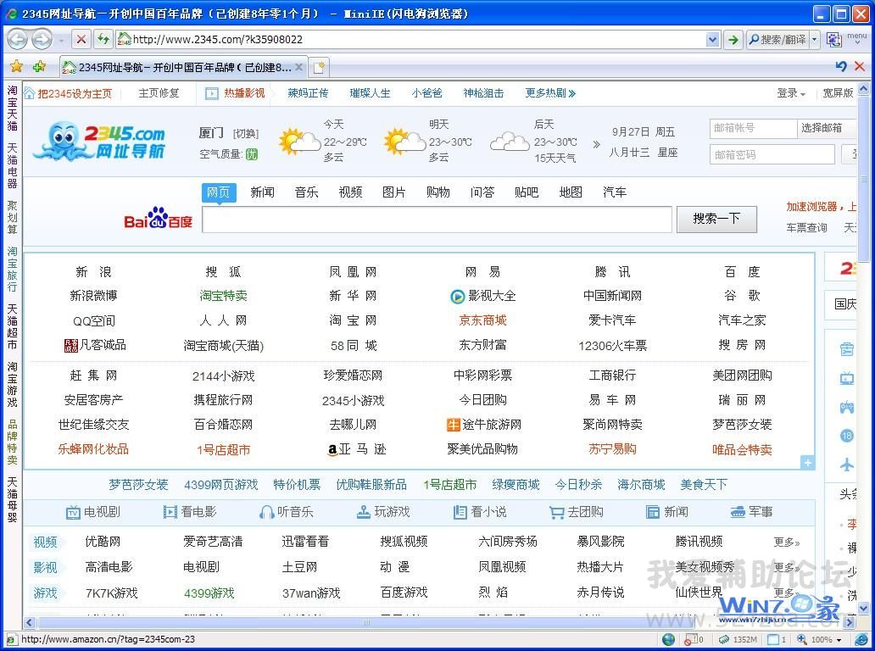Go forward with the browser forward arrow
875x651 pixels.
[x=42, y=40]
